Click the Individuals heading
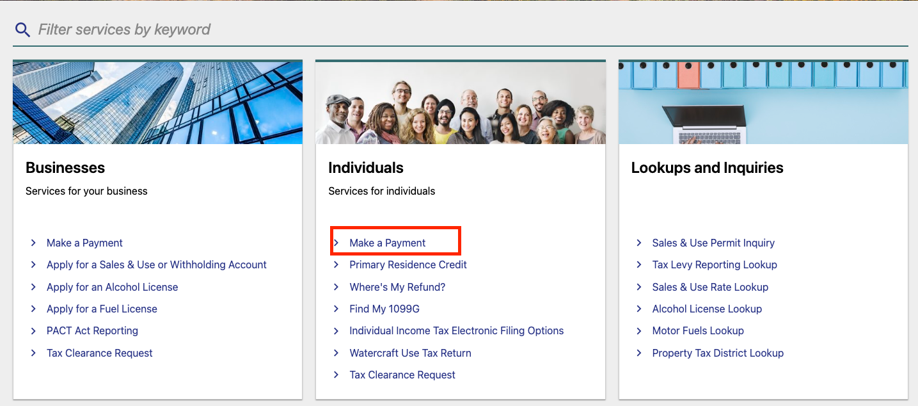Viewport: 918px width, 406px height. pyautogui.click(x=366, y=168)
